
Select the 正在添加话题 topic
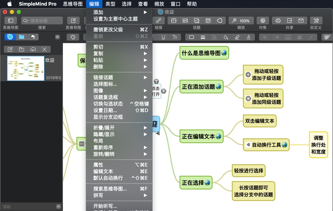(x=201, y=87)
